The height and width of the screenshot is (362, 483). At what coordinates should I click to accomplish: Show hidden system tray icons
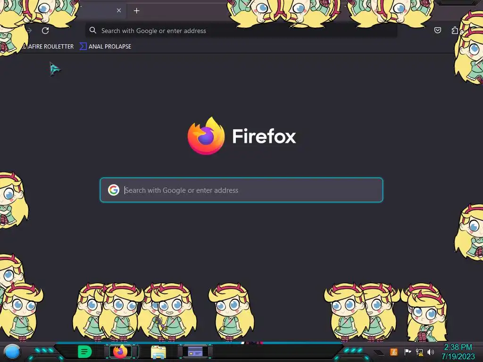pos(379,352)
